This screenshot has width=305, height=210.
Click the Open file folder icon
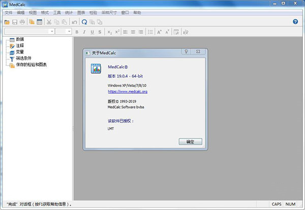[7, 22]
